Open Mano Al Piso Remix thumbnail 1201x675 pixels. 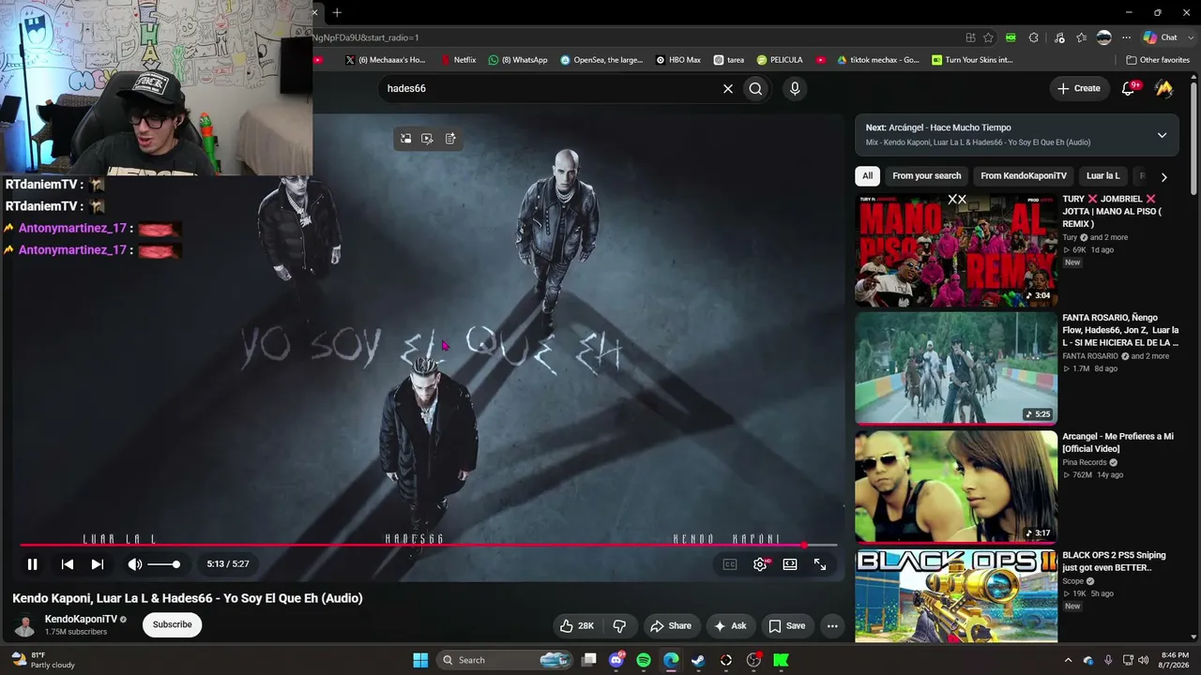956,249
